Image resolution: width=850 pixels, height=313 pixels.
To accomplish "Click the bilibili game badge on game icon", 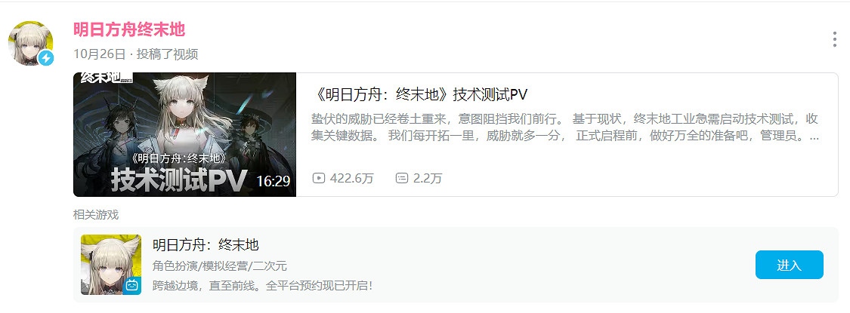I will 132,285.
